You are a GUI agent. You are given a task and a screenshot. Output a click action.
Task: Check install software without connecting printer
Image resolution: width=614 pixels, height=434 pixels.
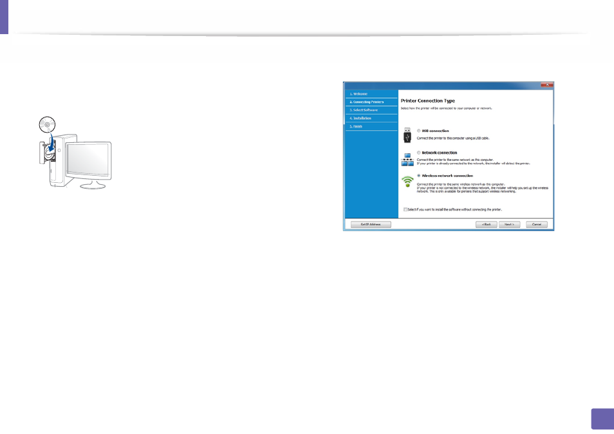pyautogui.click(x=405, y=209)
